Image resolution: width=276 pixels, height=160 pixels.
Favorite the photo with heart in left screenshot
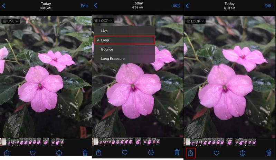33,153
